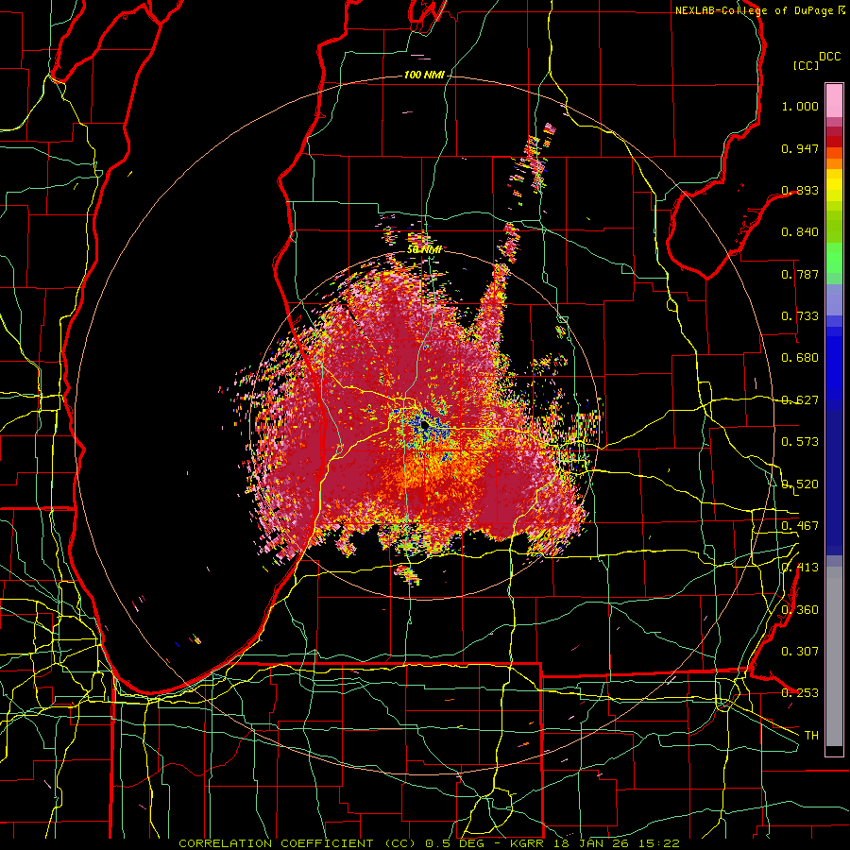Image resolution: width=850 pixels, height=850 pixels.
Task: Click the 50 NMI range ring label
Action: tap(424, 249)
